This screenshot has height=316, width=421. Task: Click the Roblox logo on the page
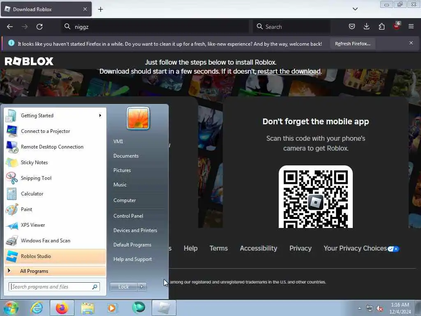pos(29,61)
